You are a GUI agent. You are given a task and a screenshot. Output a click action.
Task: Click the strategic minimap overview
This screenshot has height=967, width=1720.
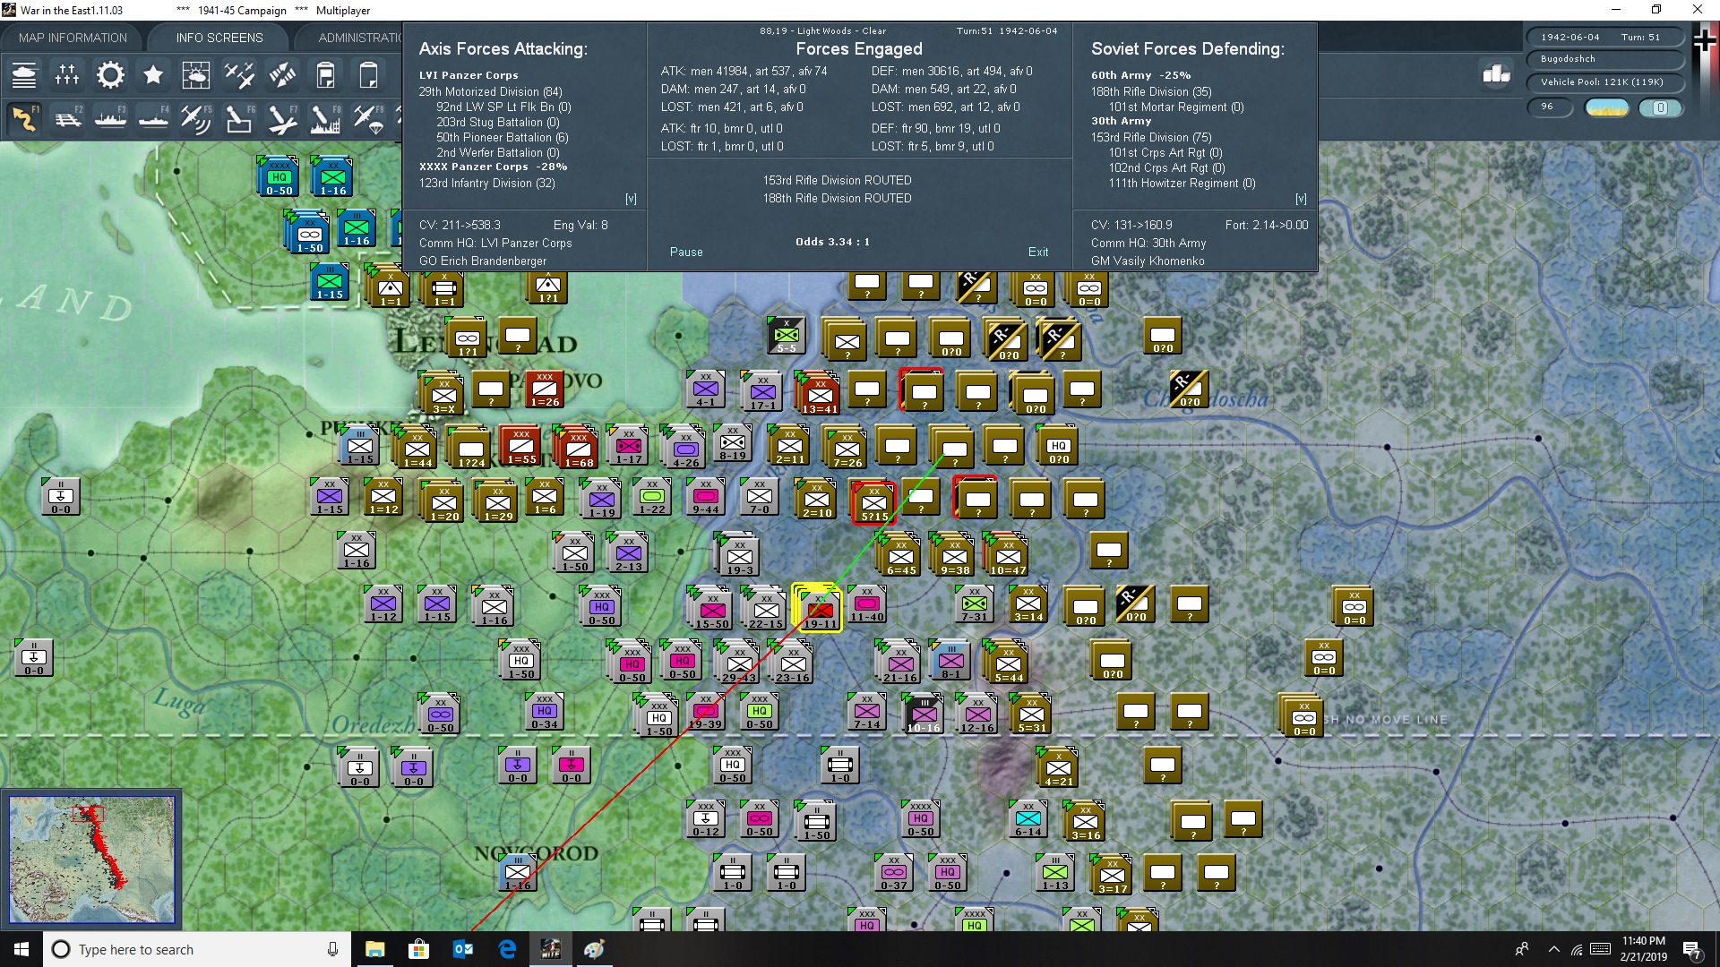point(91,860)
